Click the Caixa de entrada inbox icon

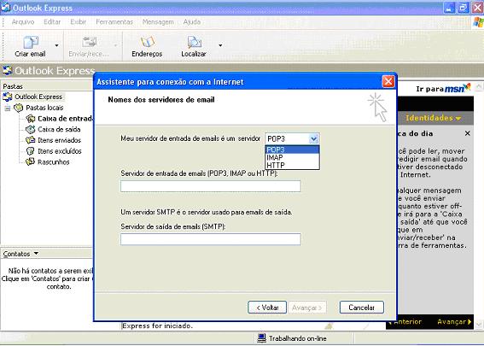pos(30,118)
